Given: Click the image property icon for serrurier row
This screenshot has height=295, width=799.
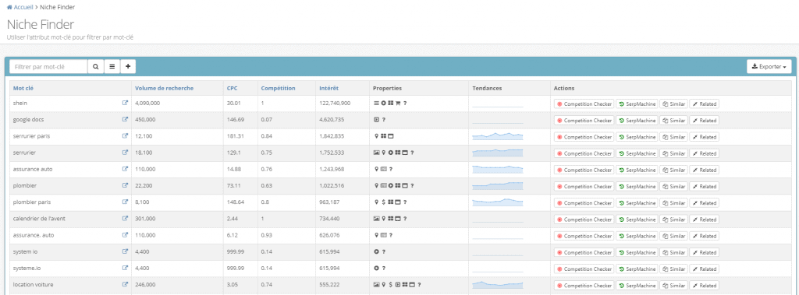Looking at the screenshot, I should point(377,153).
